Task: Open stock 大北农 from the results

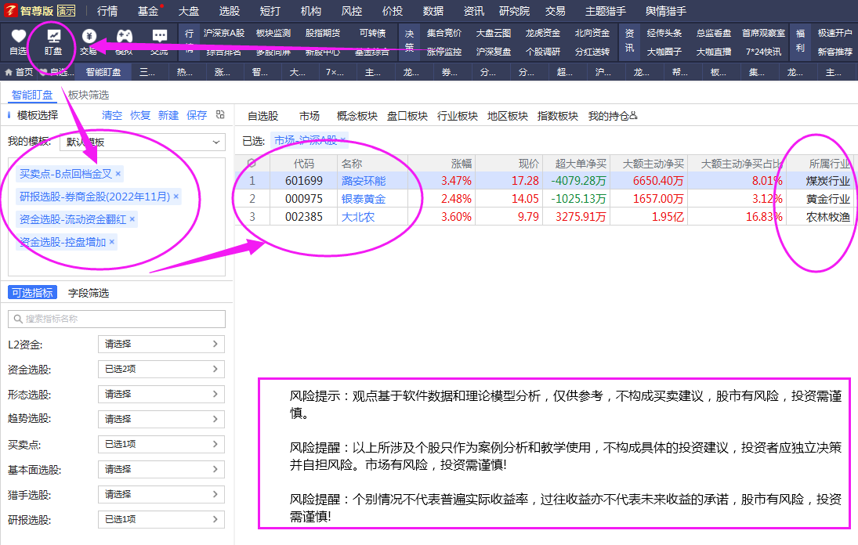Action: pyautogui.click(x=358, y=217)
